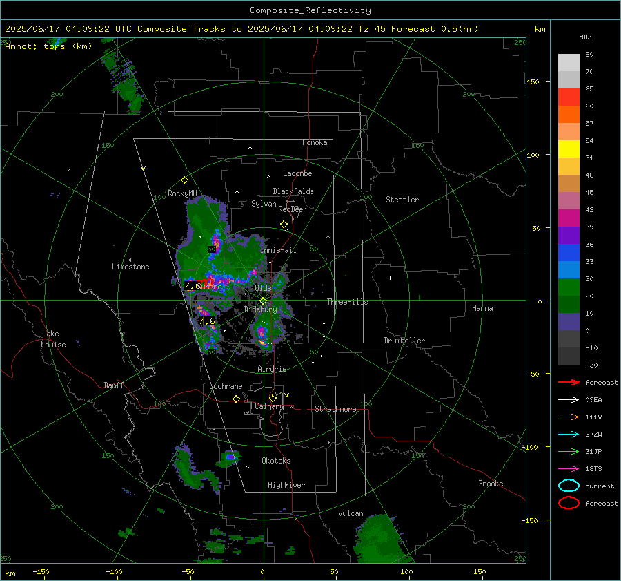Click red 65-60 dBZ color swatch
Image resolution: width=621 pixels, height=581 pixels.
coord(569,97)
